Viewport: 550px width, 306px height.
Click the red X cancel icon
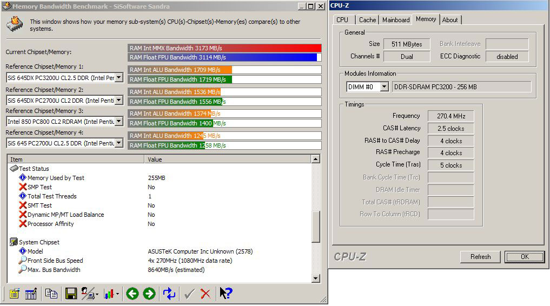[x=205, y=294]
